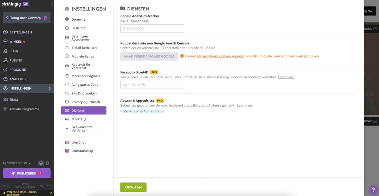The width and height of the screenshot is (379, 196).
Task: Click the Promotie megaphone icon
Action: click(x=5, y=69)
